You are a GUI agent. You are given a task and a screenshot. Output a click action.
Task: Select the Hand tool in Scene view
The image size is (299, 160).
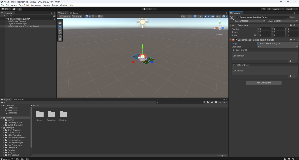coord(60,23)
